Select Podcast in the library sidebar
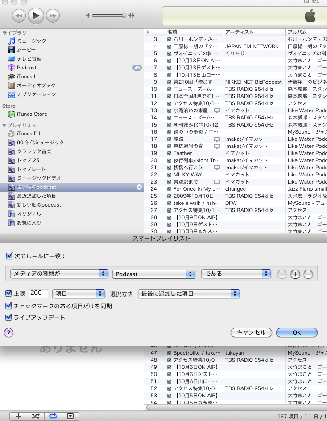Image resolution: width=327 pixels, height=421 pixels. click(27, 68)
